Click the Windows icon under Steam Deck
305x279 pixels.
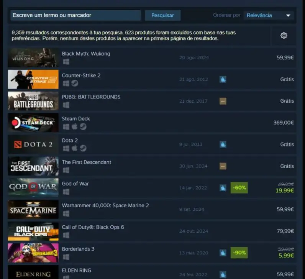tap(66, 127)
